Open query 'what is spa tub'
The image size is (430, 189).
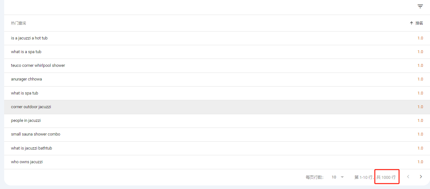pyautogui.click(x=217, y=93)
